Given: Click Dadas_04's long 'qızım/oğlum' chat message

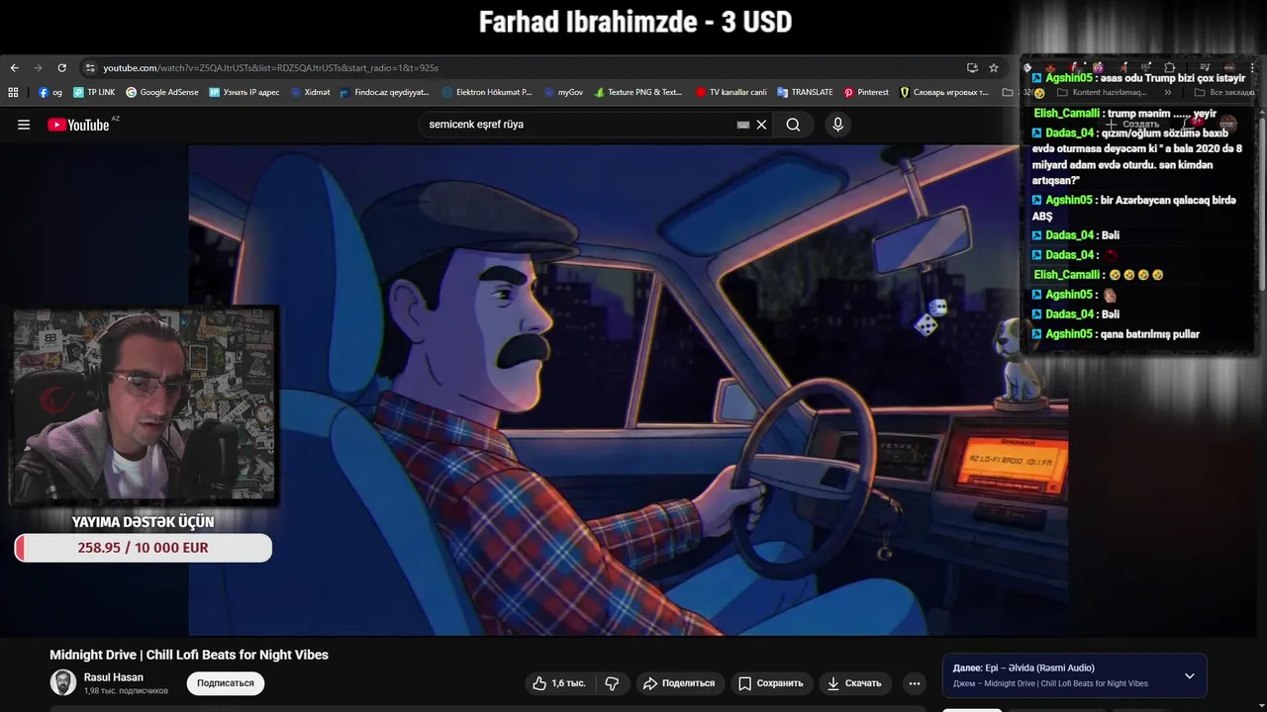Looking at the screenshot, I should (x=1136, y=156).
